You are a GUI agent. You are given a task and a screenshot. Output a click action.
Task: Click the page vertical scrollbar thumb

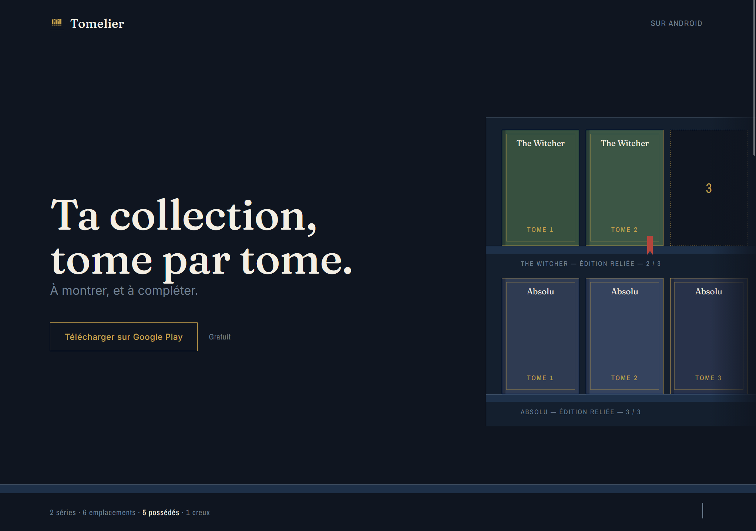pyautogui.click(x=754, y=78)
